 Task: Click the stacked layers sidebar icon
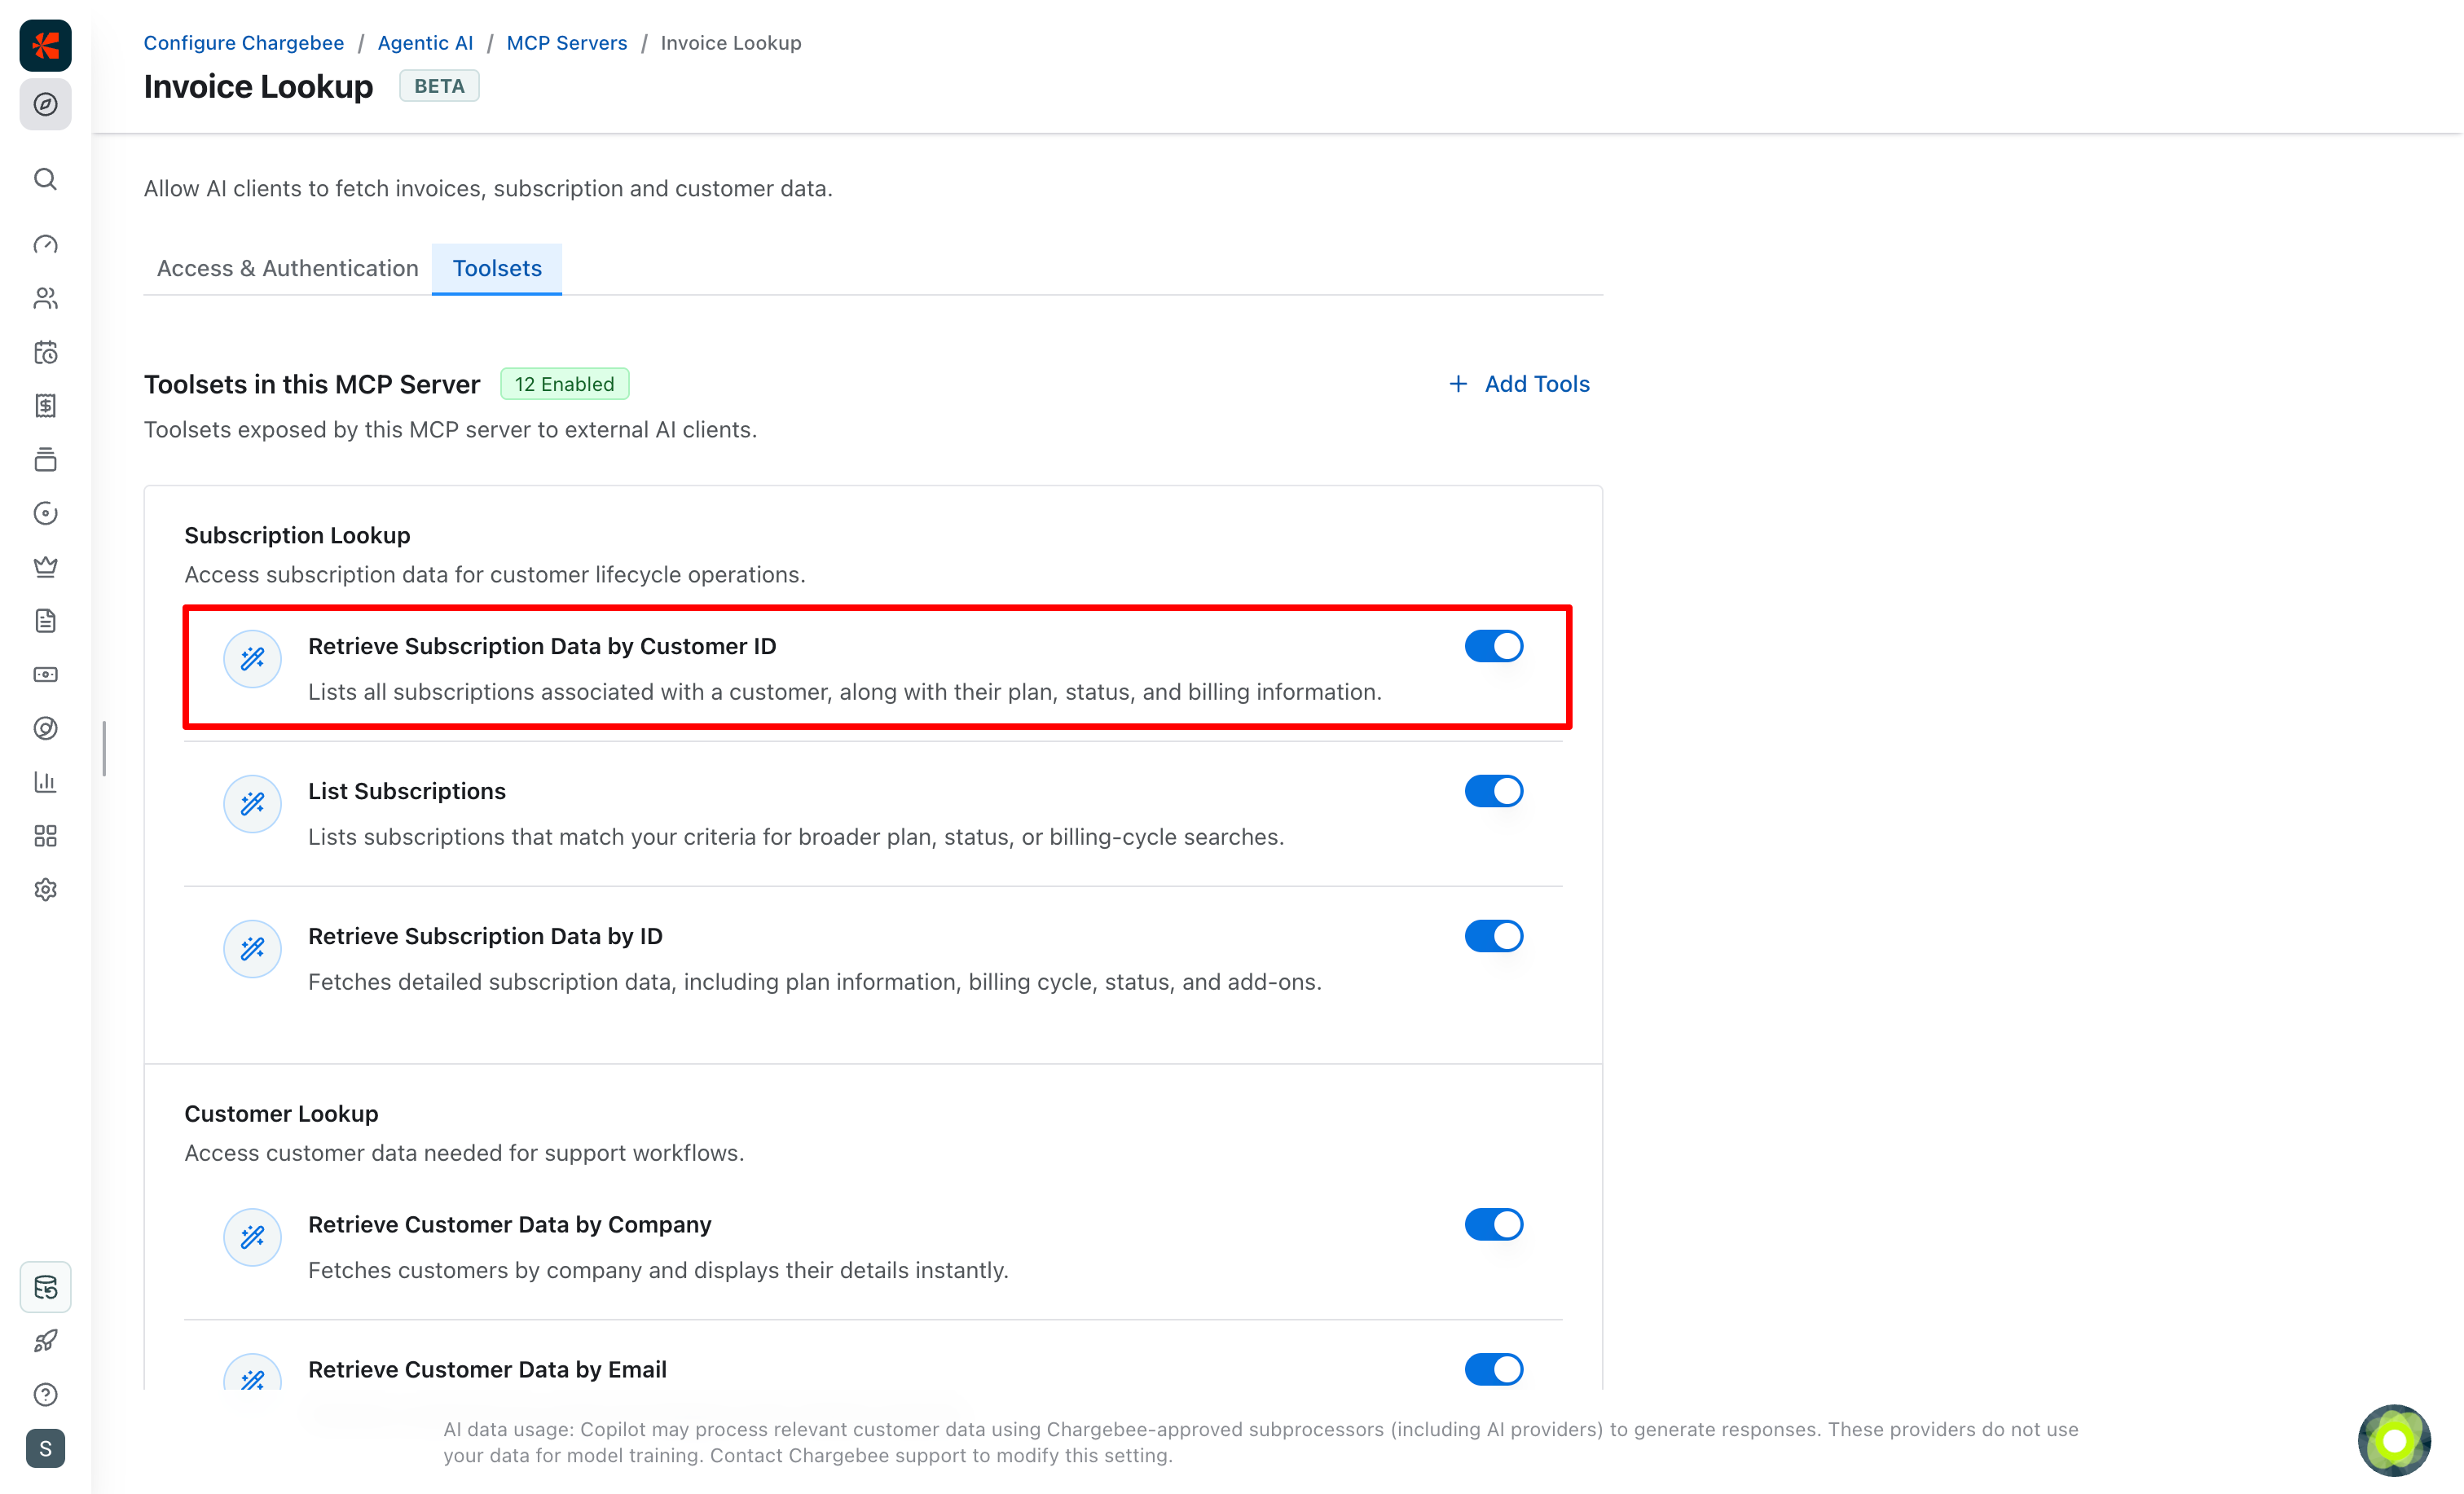45,459
